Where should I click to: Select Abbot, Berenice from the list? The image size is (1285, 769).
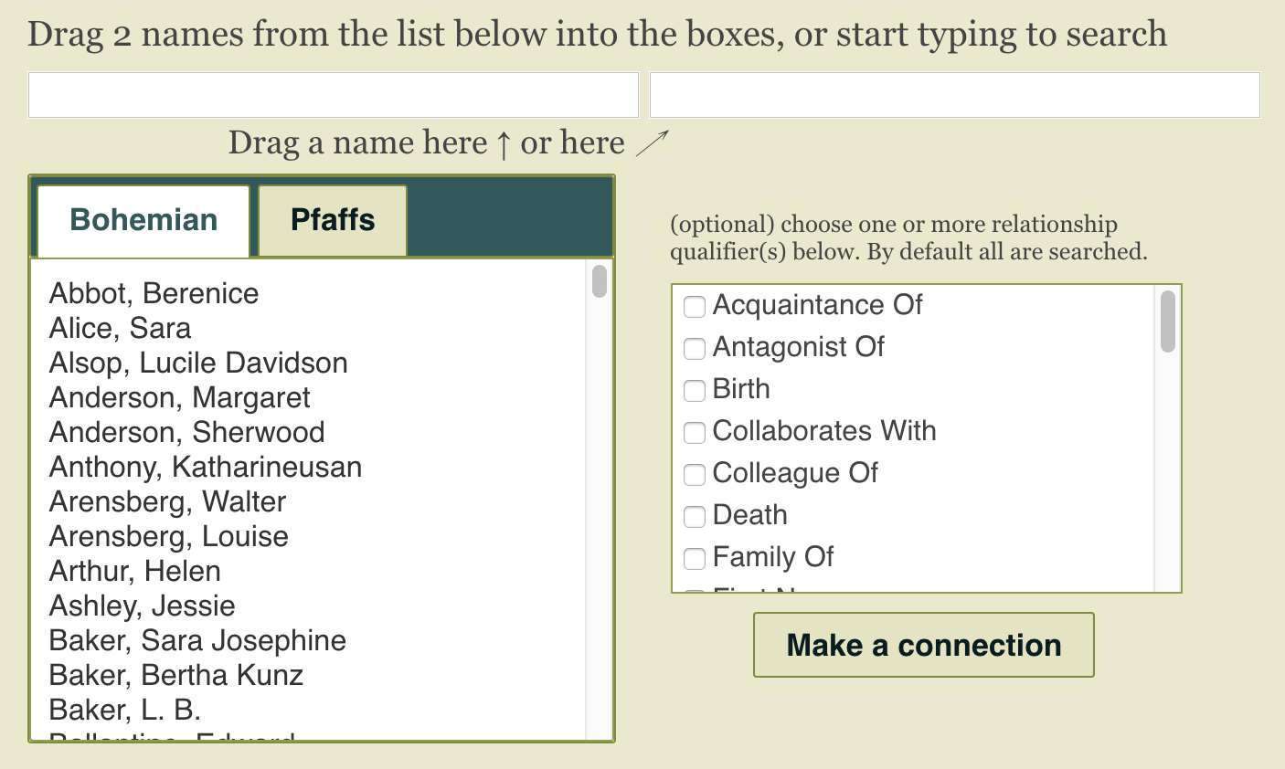click(x=154, y=293)
